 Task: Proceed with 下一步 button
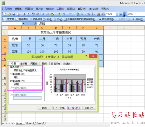[x=74, y=108]
